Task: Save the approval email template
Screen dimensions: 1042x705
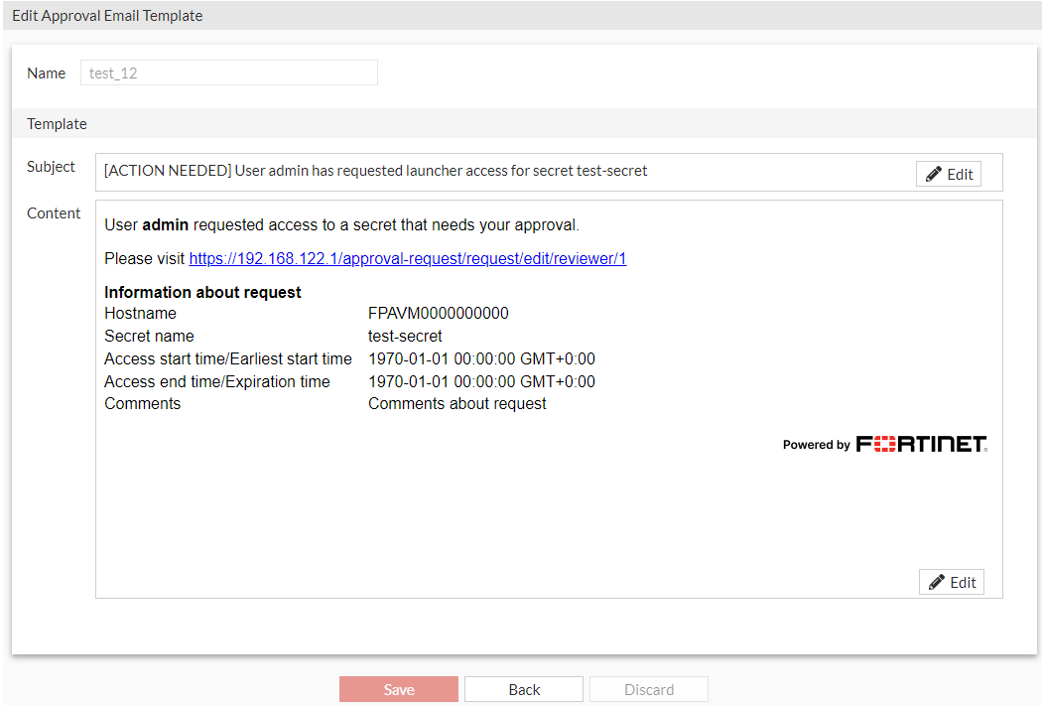Action: pyautogui.click(x=398, y=688)
